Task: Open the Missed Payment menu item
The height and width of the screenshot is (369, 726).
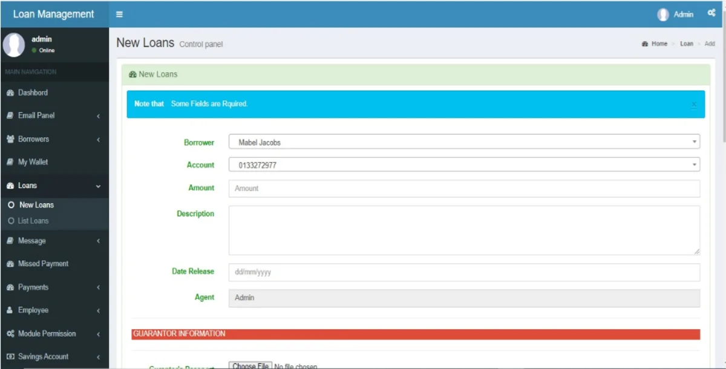Action: (54, 264)
